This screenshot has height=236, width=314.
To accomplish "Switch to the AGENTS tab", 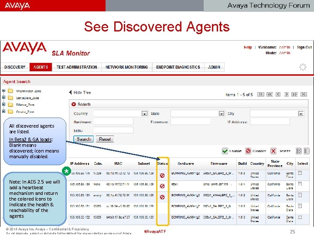I will [x=41, y=67].
